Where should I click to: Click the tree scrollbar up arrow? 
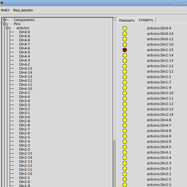(x=115, y=19)
